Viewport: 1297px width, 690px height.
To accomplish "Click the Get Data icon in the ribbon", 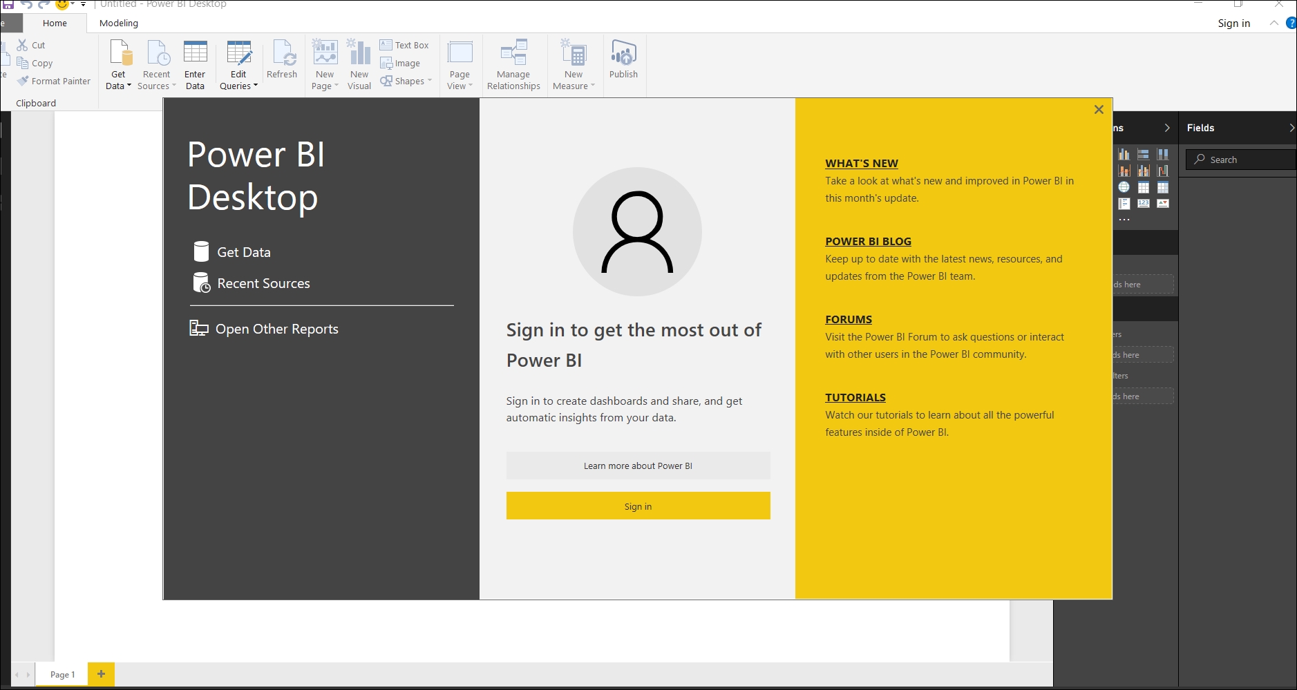I will [120, 53].
